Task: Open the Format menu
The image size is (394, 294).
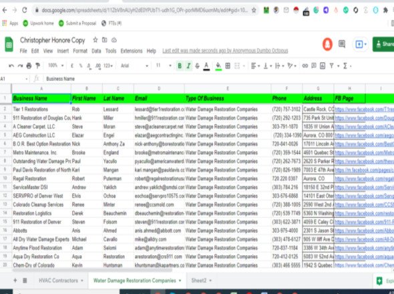Action: [x=80, y=51]
